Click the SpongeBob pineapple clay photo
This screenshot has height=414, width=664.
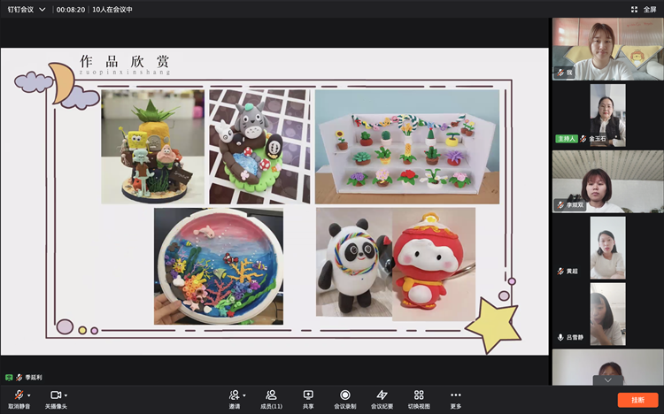[x=152, y=147]
